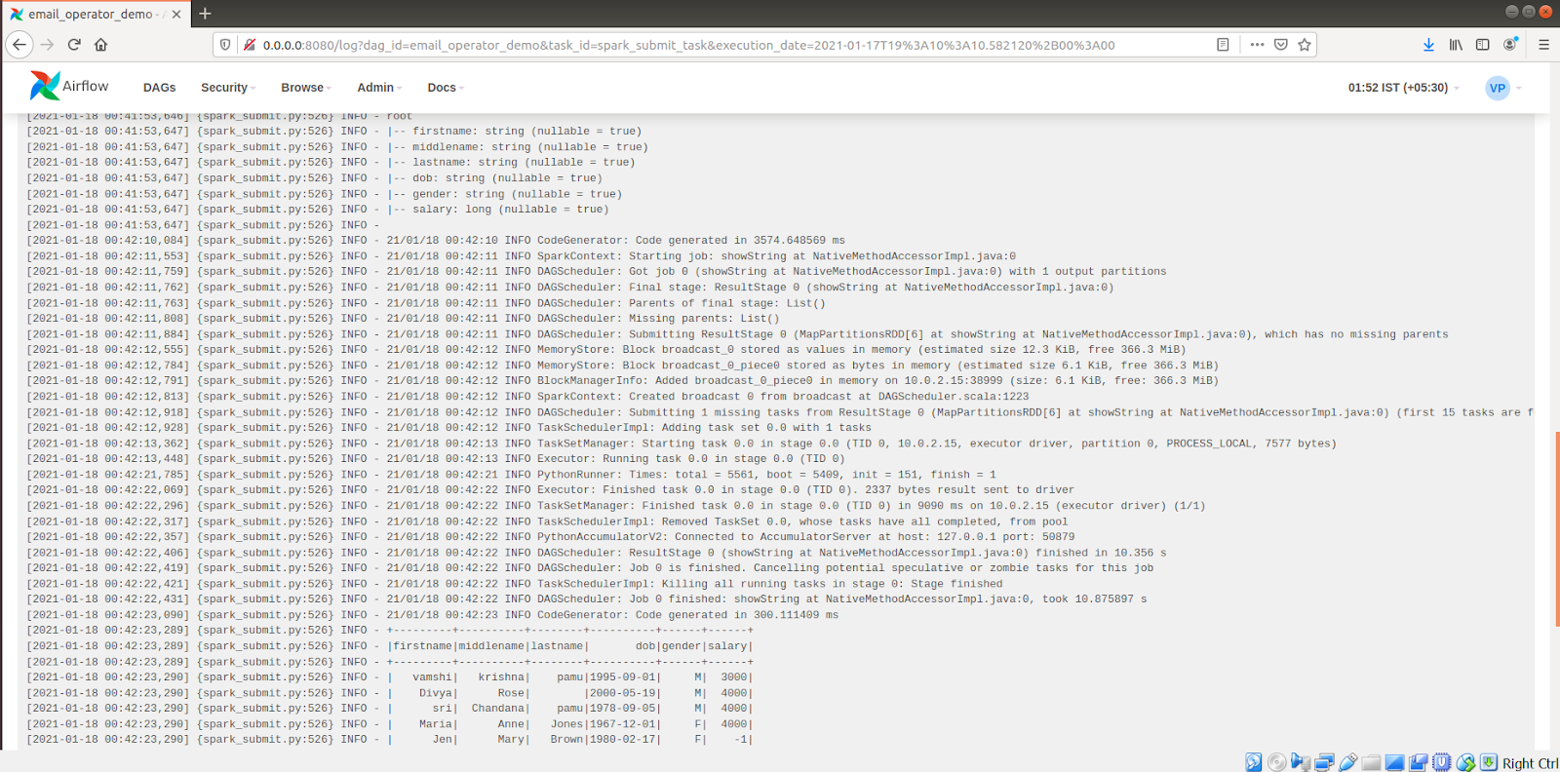
Task: Click the Airflow brand name text
Action: 85,86
